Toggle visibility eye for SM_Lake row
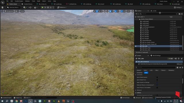Image resolution: width=184 pixels, height=103 pixels. coord(136,46)
